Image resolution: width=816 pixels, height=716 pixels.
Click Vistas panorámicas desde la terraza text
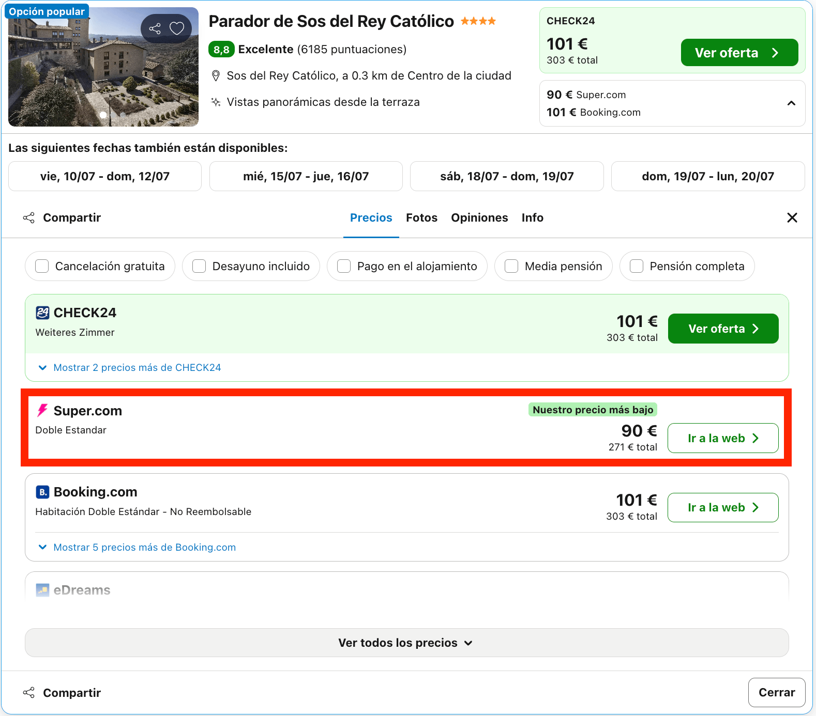(323, 102)
